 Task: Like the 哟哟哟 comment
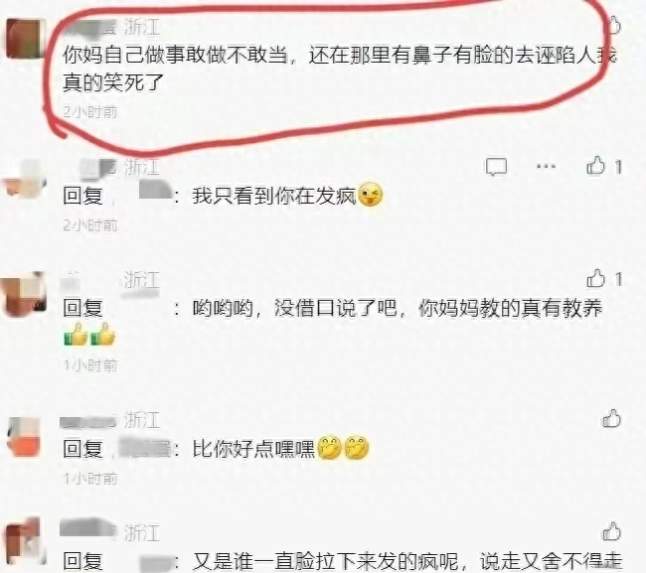(x=595, y=279)
